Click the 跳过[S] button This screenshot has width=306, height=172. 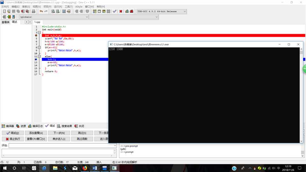[x=82, y=133]
